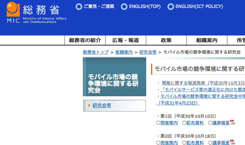View 第1回 配布資料 link
This screenshot has height=145, width=245.
tap(195, 123)
